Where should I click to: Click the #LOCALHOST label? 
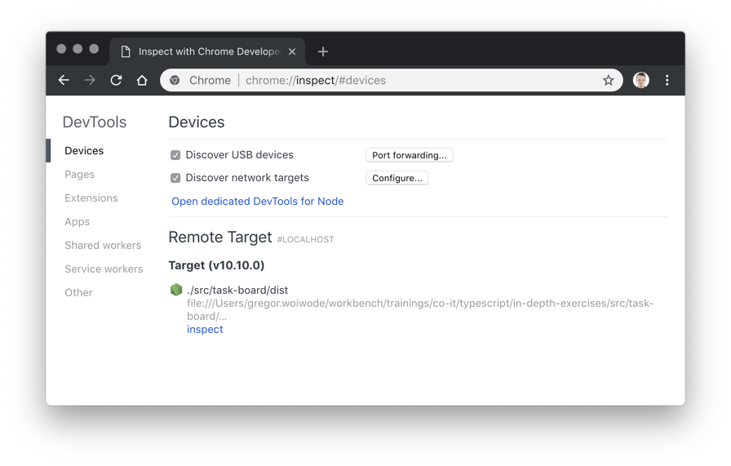click(305, 239)
